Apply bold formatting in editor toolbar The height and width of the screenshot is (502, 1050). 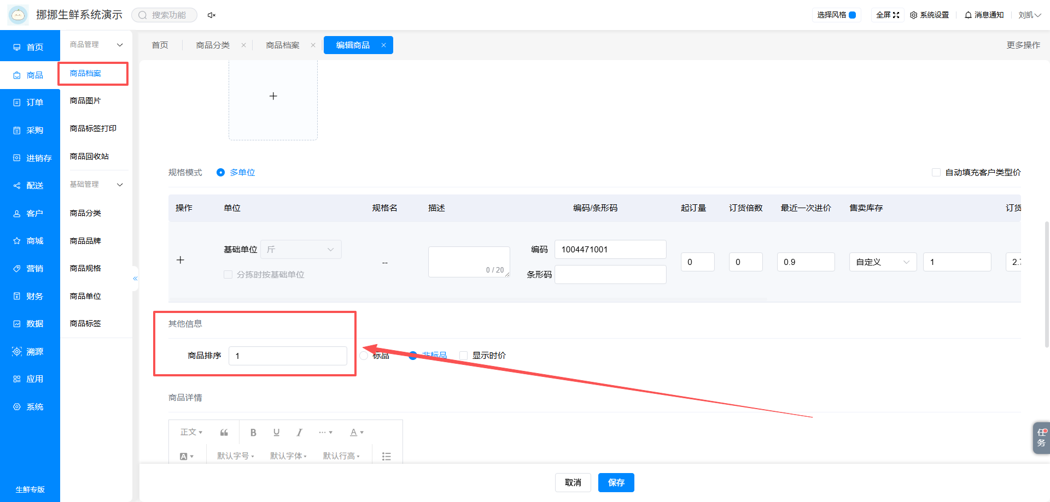tap(253, 433)
